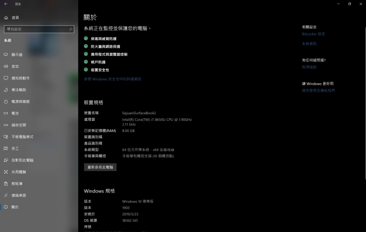Click the 重新命名此電腦 rename button

coord(100,167)
